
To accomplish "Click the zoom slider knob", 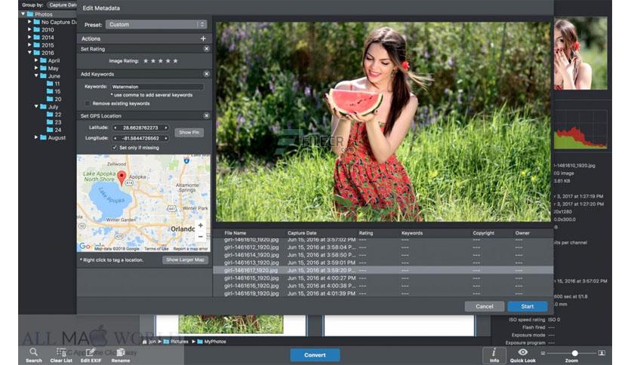I will coord(574,353).
